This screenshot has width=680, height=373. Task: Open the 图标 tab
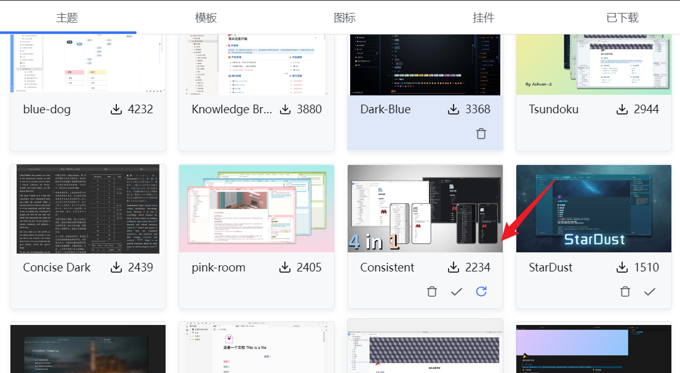tap(345, 18)
